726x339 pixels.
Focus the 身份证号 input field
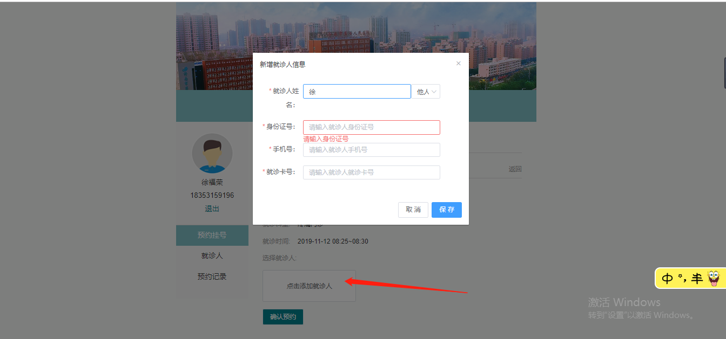coord(371,127)
